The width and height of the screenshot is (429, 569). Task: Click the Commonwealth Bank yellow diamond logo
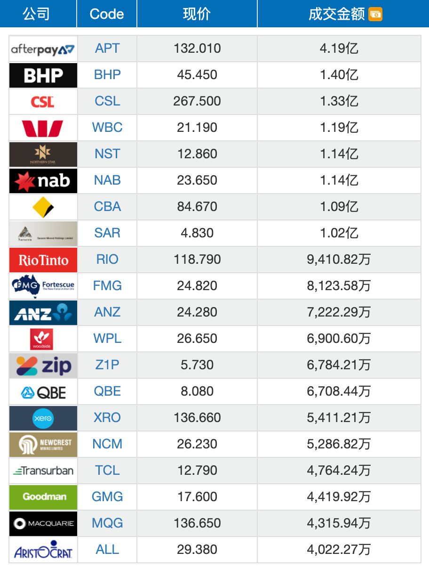[43, 207]
